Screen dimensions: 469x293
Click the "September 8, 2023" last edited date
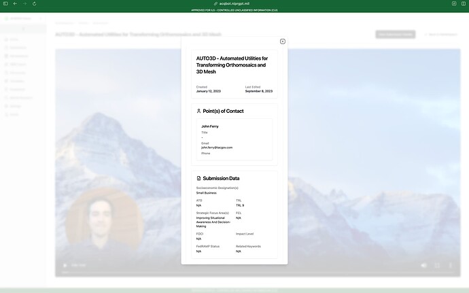tap(259, 91)
